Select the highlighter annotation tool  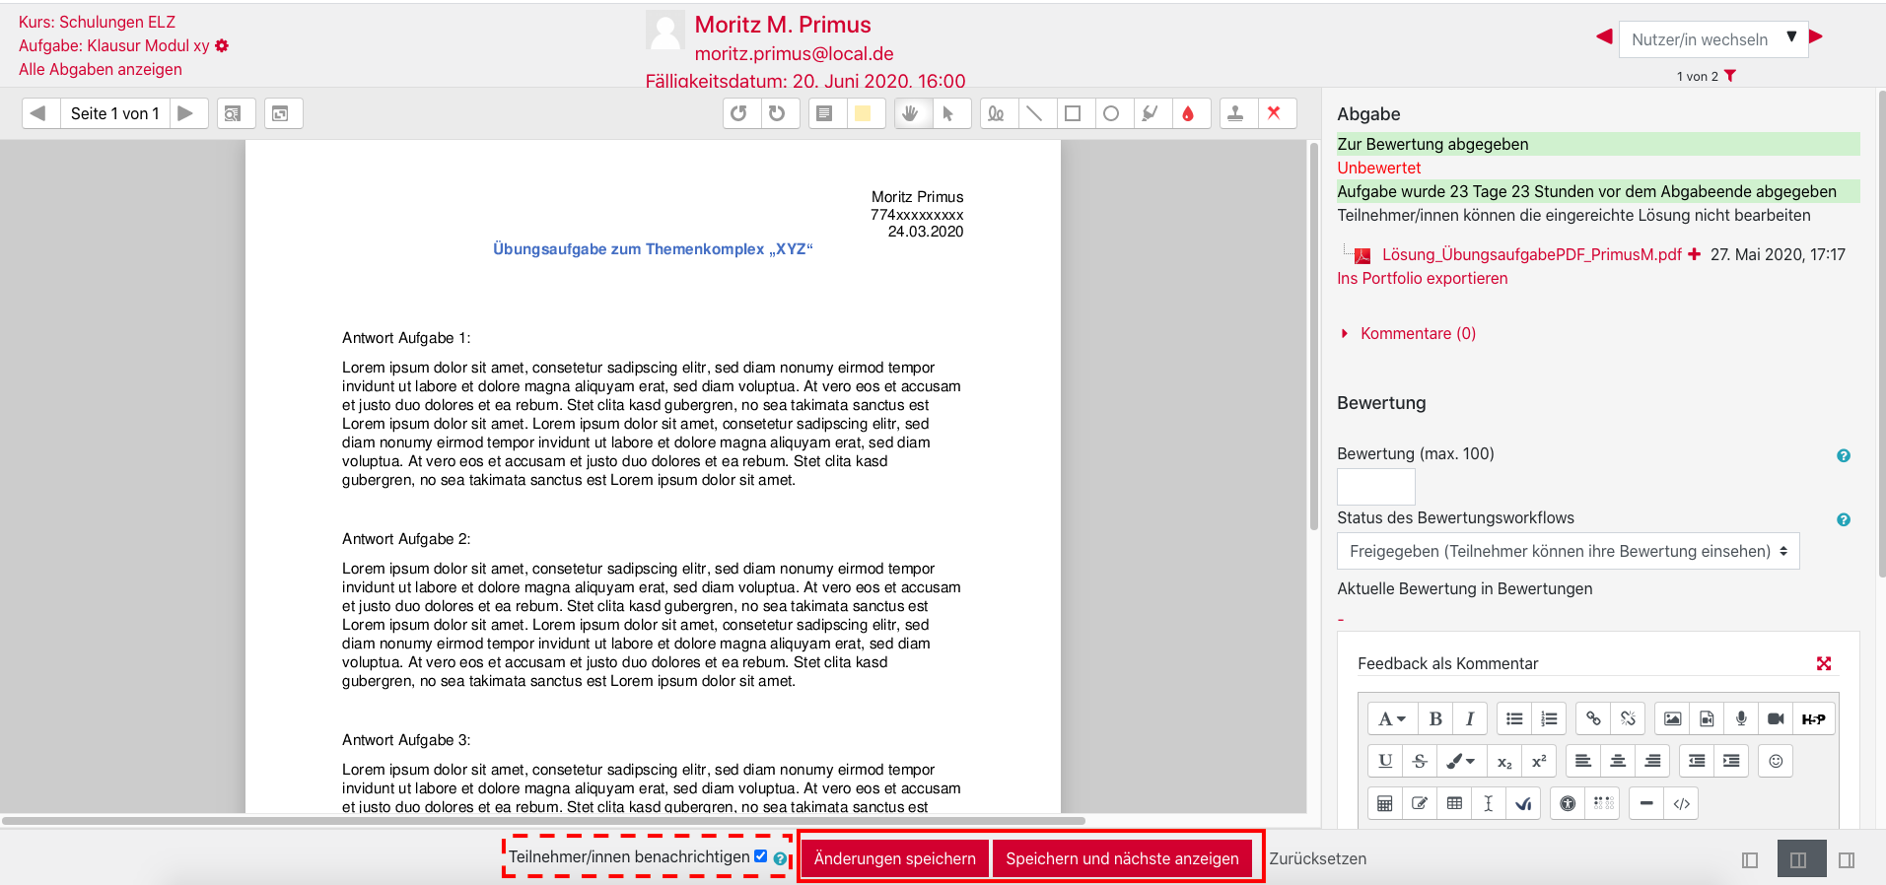tap(1150, 113)
